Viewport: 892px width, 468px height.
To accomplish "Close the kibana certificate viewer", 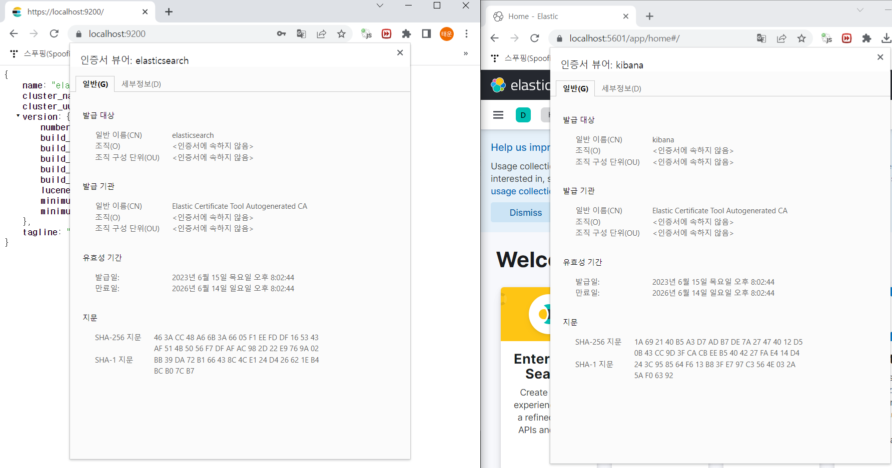I will click(880, 57).
